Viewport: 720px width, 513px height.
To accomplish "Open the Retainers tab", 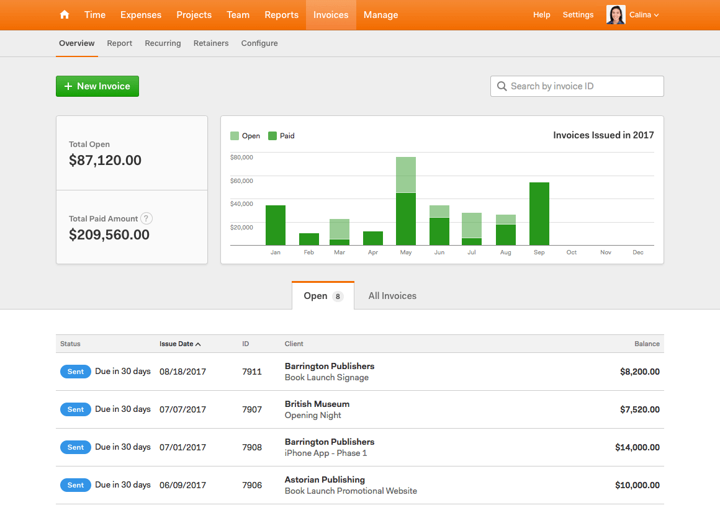I will click(211, 43).
